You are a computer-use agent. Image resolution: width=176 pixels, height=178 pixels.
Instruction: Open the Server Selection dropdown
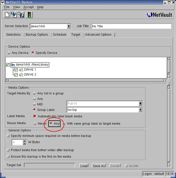69,27
